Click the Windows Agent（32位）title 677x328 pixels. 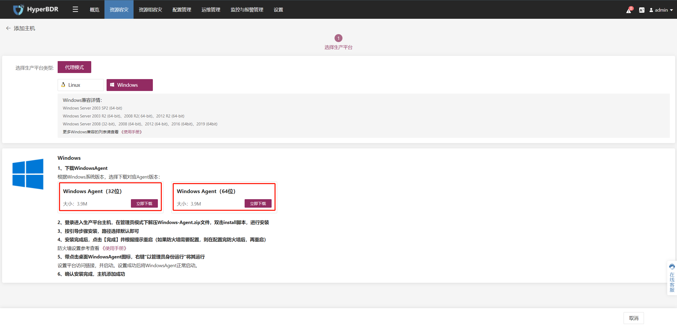click(92, 191)
